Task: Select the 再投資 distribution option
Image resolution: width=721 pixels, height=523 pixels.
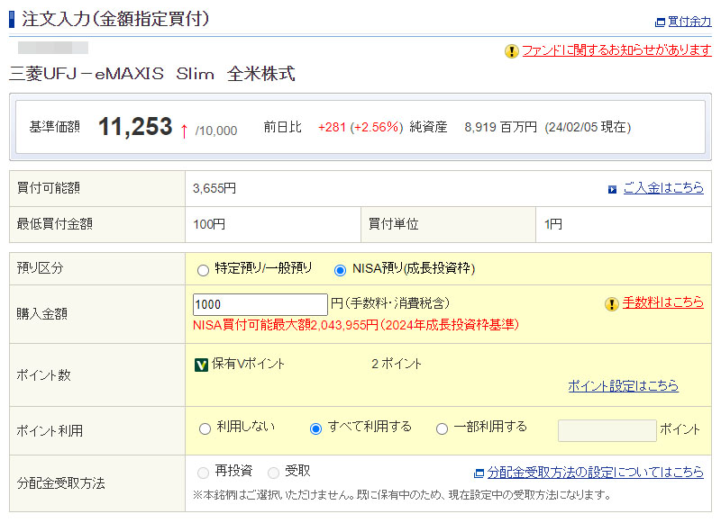Action: (x=205, y=472)
